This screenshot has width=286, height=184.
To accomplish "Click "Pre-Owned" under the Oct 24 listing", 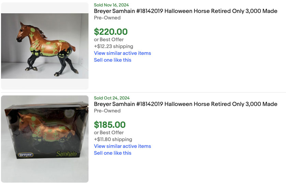I will click(x=107, y=111).
